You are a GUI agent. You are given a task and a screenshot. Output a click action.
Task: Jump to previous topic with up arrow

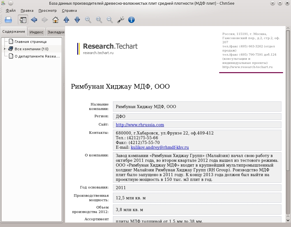tap(66, 20)
